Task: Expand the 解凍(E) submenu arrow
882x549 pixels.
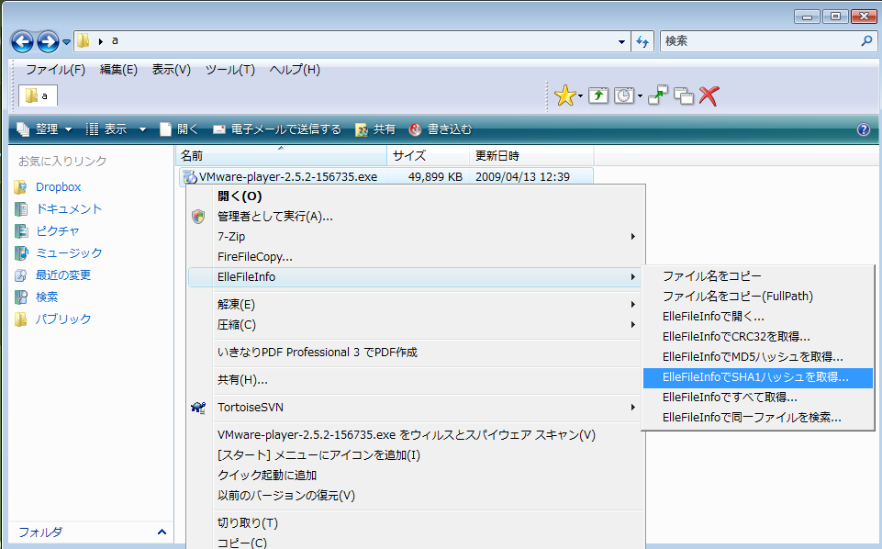Action: coord(632,304)
